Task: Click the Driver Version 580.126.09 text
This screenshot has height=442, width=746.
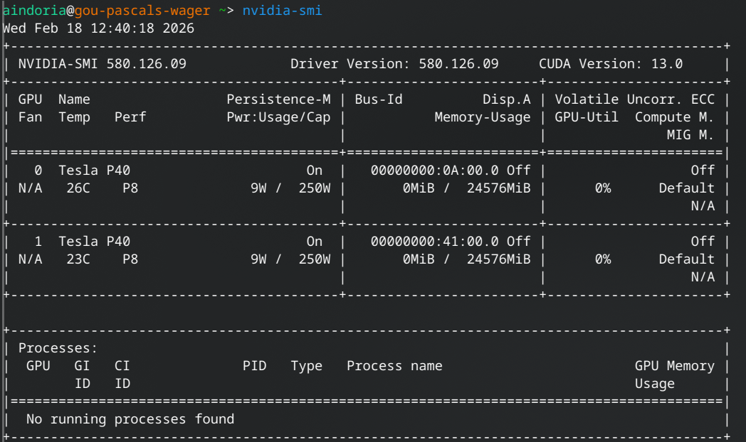Action: click(x=394, y=64)
